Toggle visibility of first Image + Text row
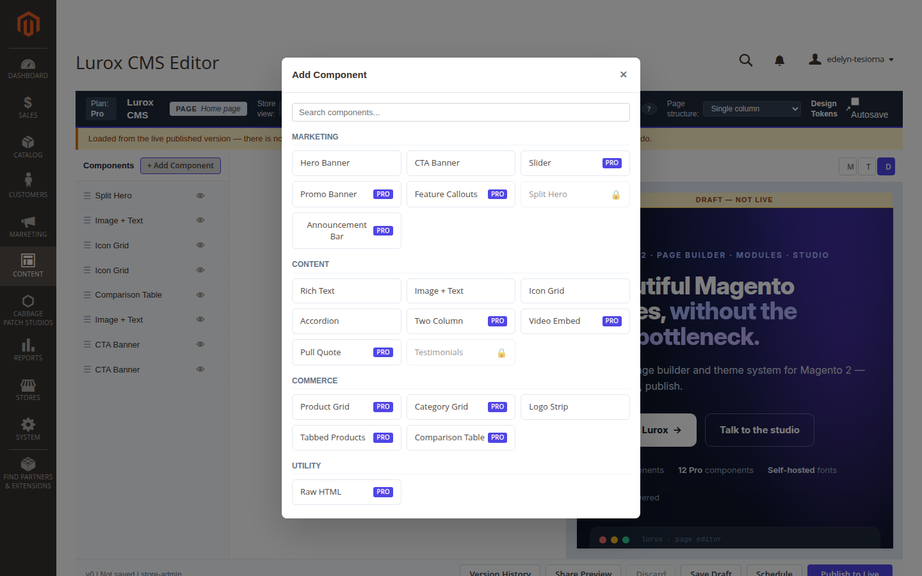The width and height of the screenshot is (922, 576). point(200,220)
